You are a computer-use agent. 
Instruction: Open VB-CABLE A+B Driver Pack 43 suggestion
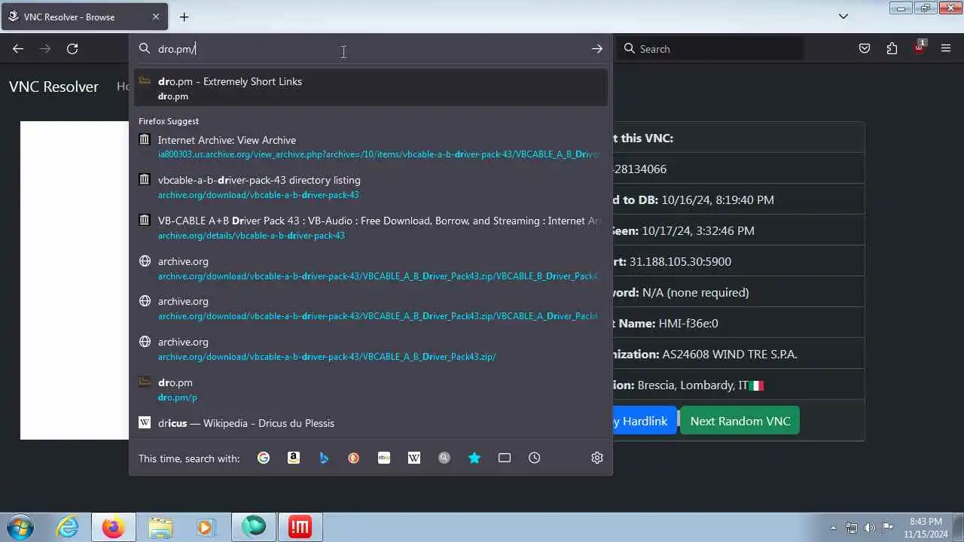pyautogui.click(x=371, y=227)
